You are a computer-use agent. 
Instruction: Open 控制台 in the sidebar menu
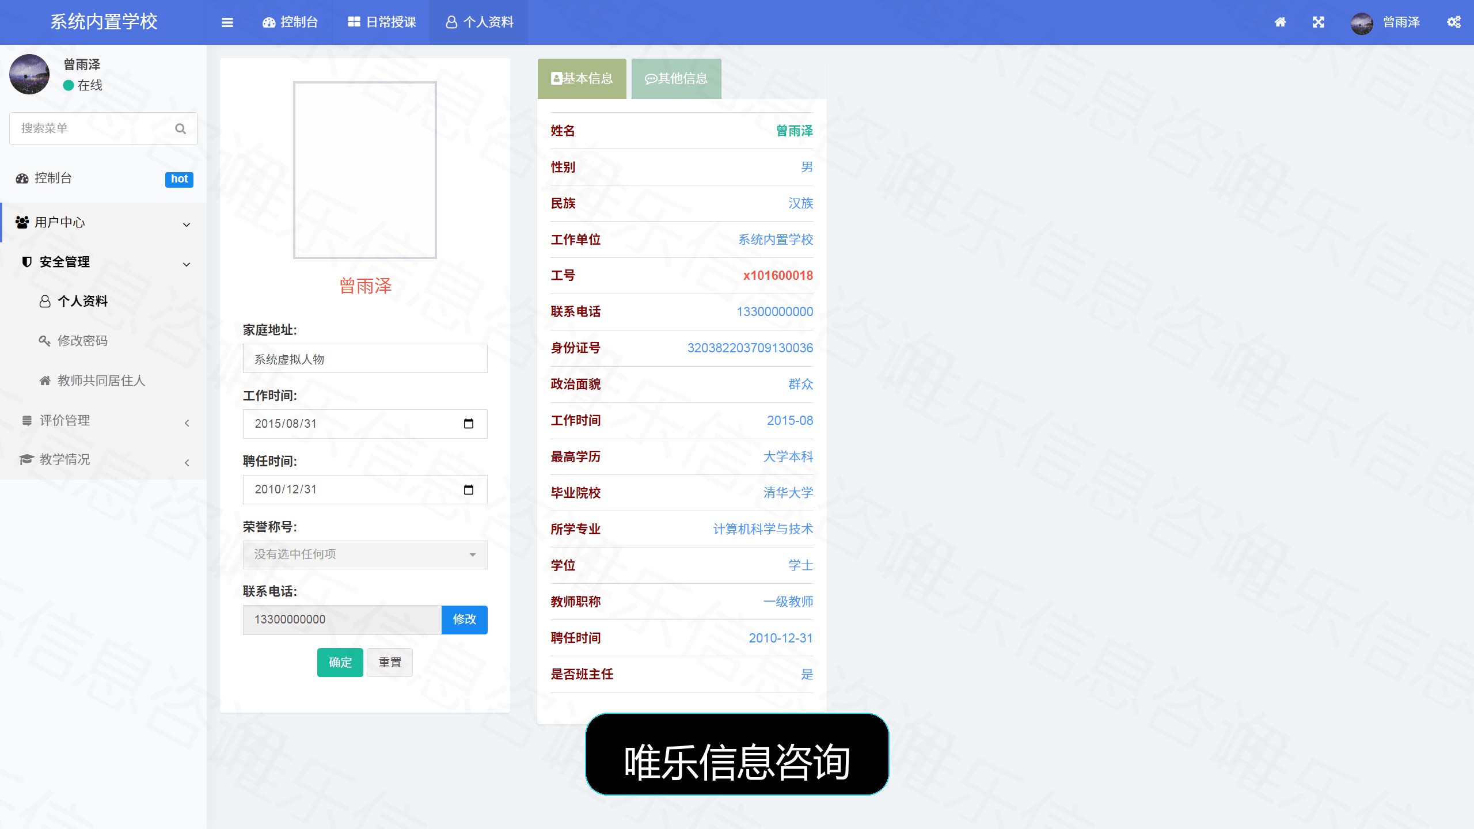(x=104, y=178)
